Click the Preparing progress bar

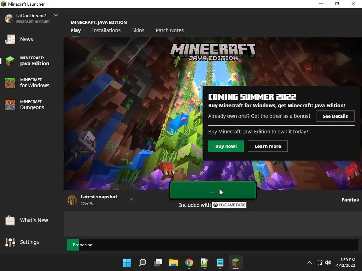click(x=212, y=245)
